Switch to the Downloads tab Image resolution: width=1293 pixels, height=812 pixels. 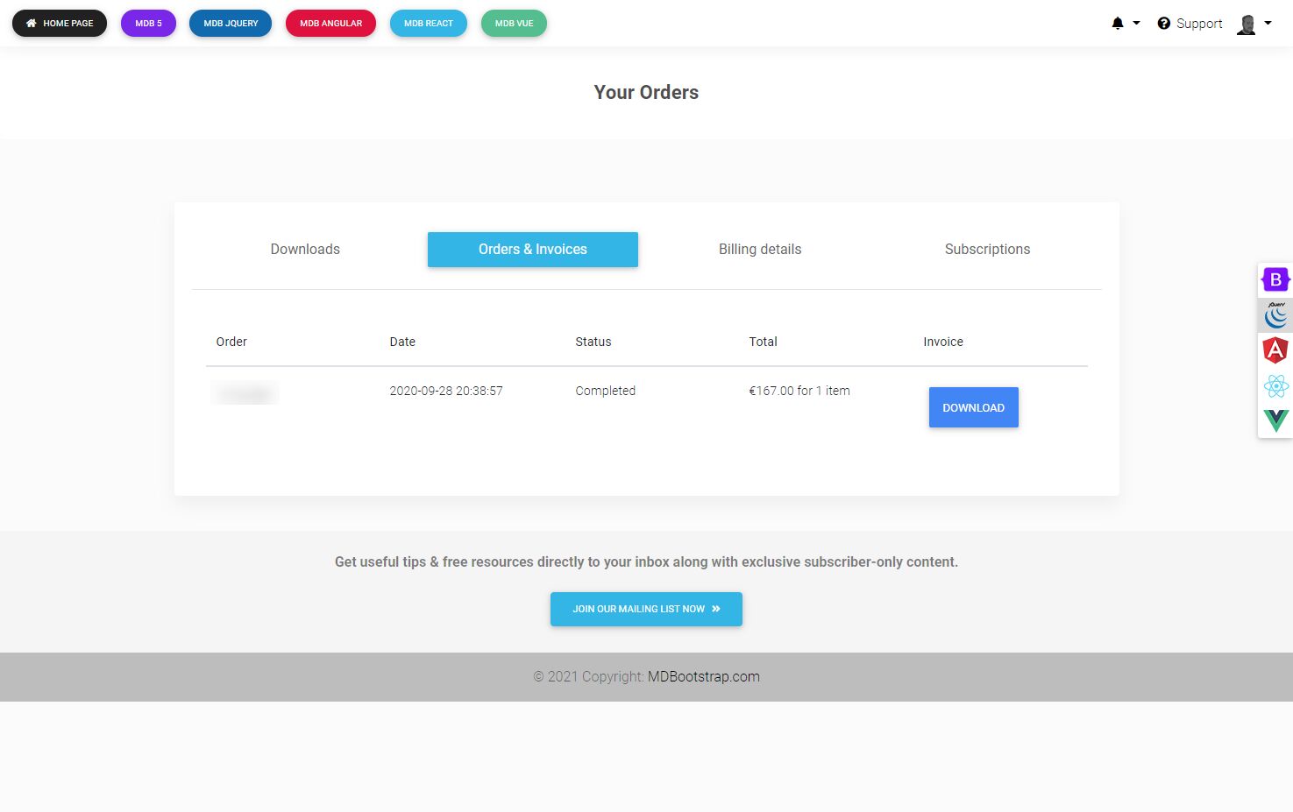pos(305,250)
